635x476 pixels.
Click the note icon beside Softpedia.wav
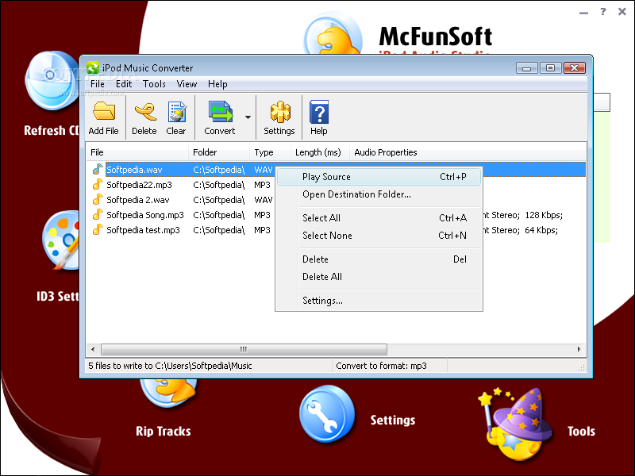point(97,169)
